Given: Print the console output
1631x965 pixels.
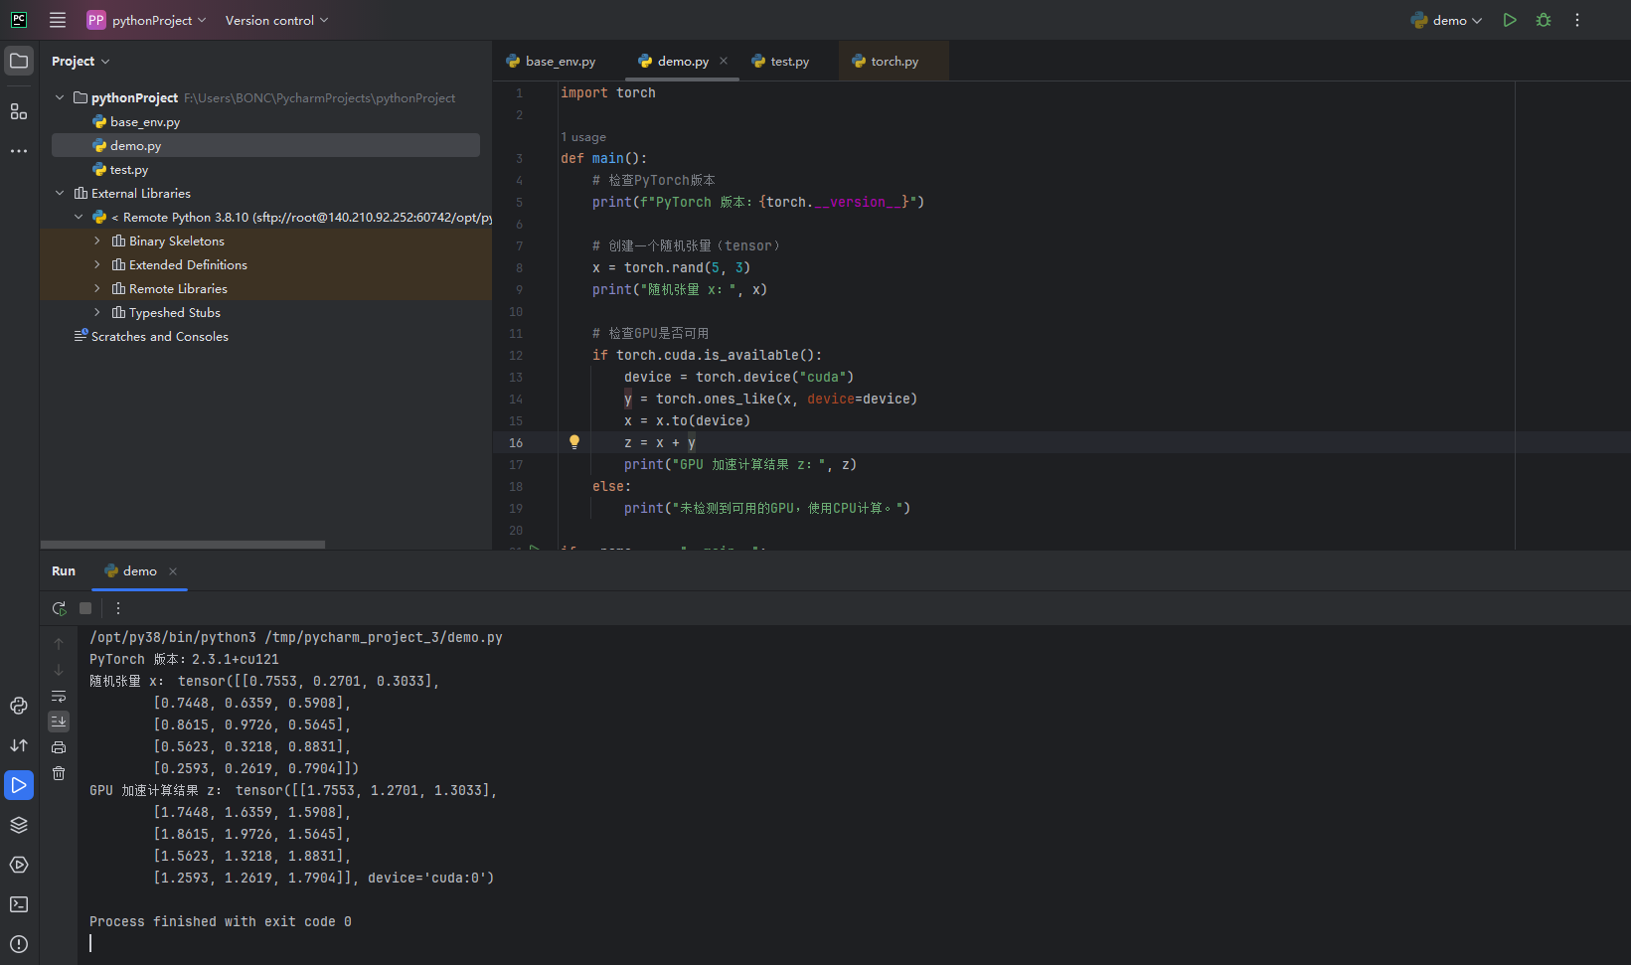Looking at the screenshot, I should 59,747.
